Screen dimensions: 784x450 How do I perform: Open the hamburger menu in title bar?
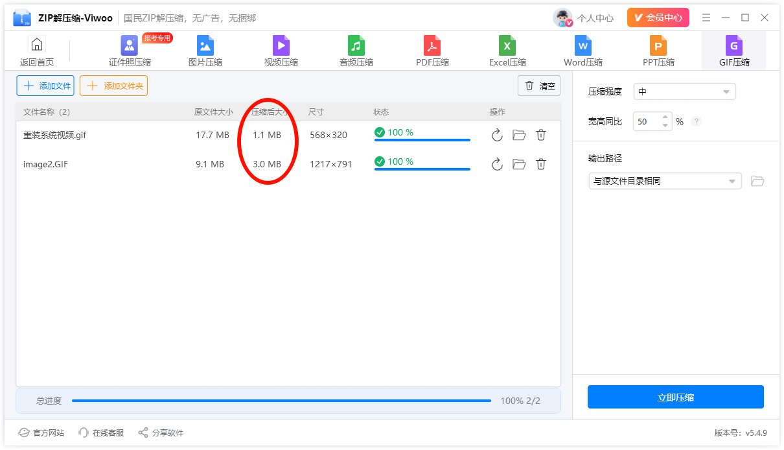[x=706, y=18]
